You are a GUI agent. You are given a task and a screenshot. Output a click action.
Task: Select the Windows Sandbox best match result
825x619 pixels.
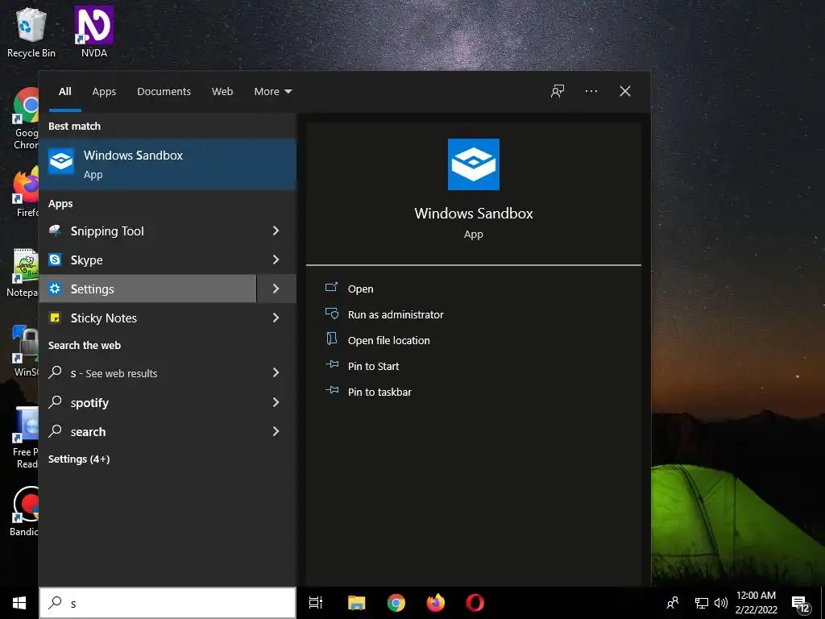click(x=168, y=164)
